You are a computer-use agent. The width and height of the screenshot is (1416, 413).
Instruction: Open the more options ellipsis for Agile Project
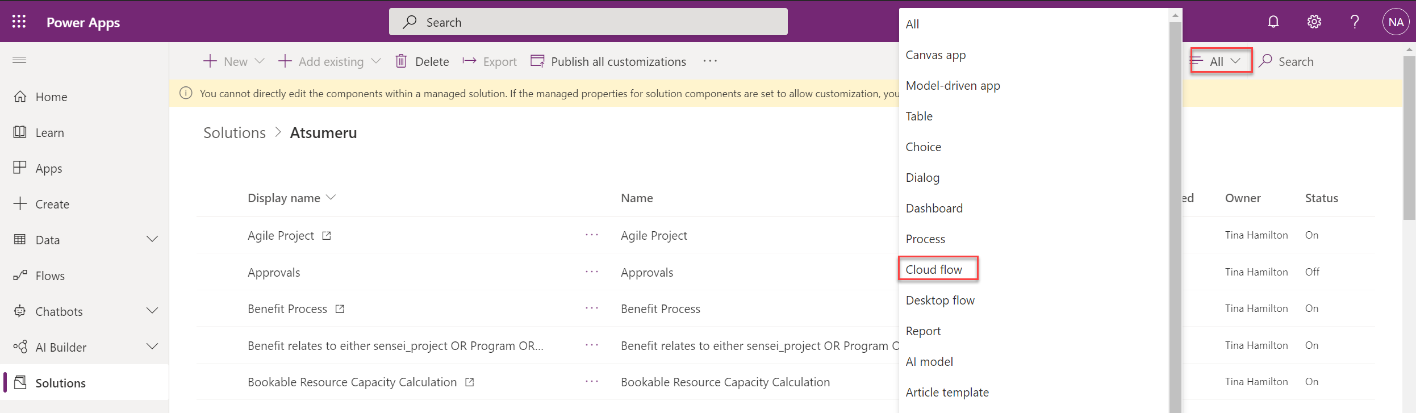[x=592, y=235]
